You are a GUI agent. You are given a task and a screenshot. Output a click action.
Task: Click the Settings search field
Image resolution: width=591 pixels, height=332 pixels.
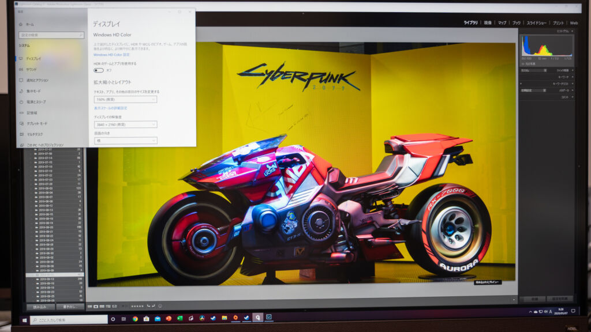point(51,35)
